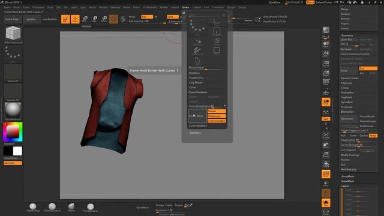Click the Actual size icon on right shelf
Screen dimensions: 384x216
tap(326, 64)
